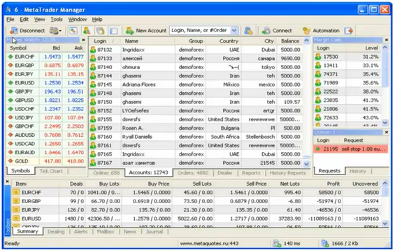Sort Margin Calls by the Level column
Screen dimensions: 395x252
point(364,48)
